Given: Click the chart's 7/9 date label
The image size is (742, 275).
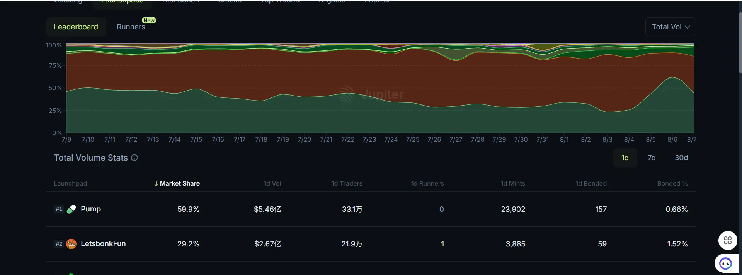Looking at the screenshot, I should click(66, 139).
